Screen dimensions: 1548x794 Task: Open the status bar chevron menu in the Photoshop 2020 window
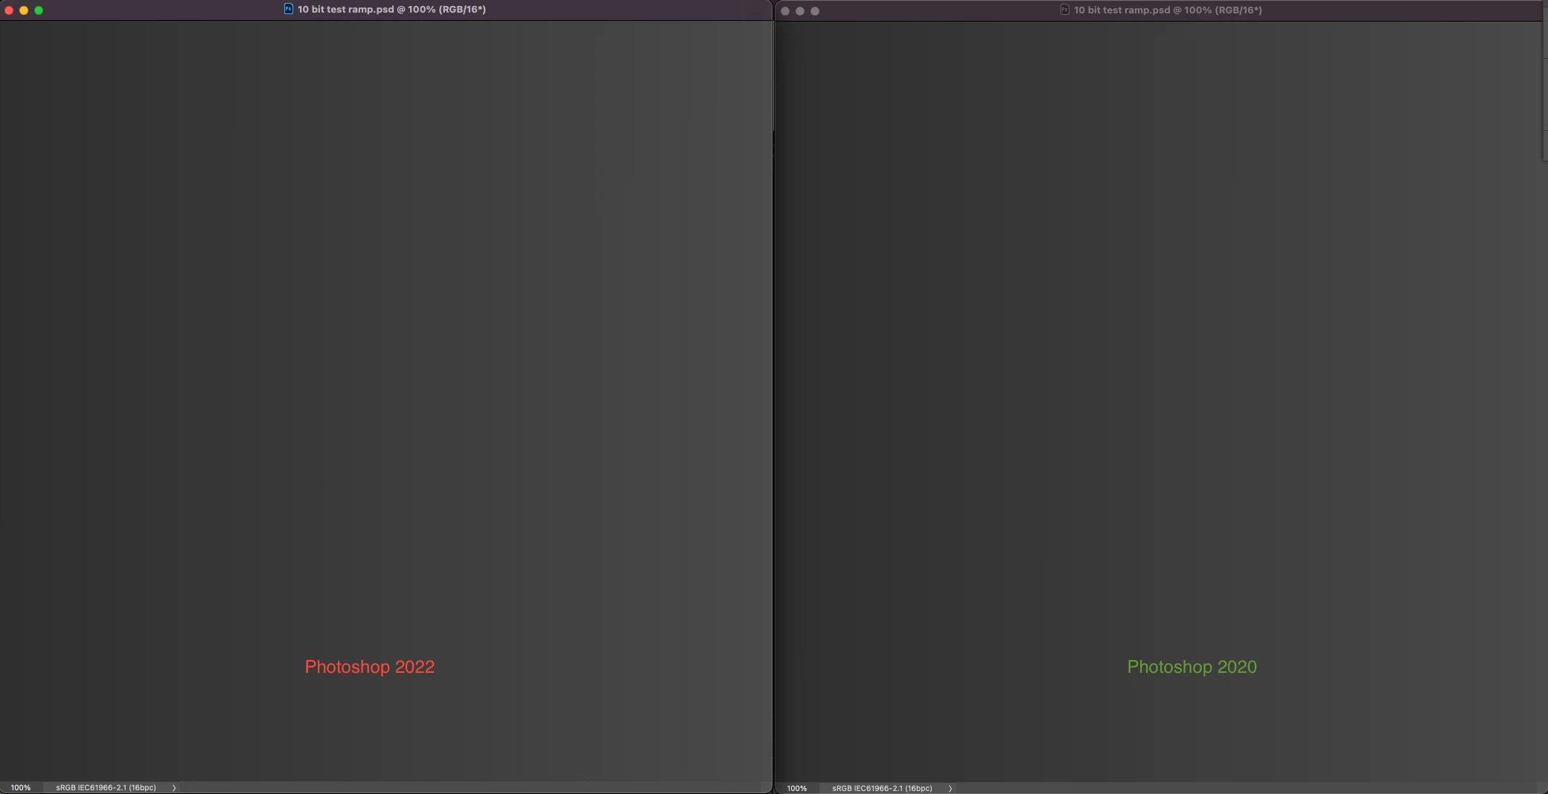coord(950,788)
